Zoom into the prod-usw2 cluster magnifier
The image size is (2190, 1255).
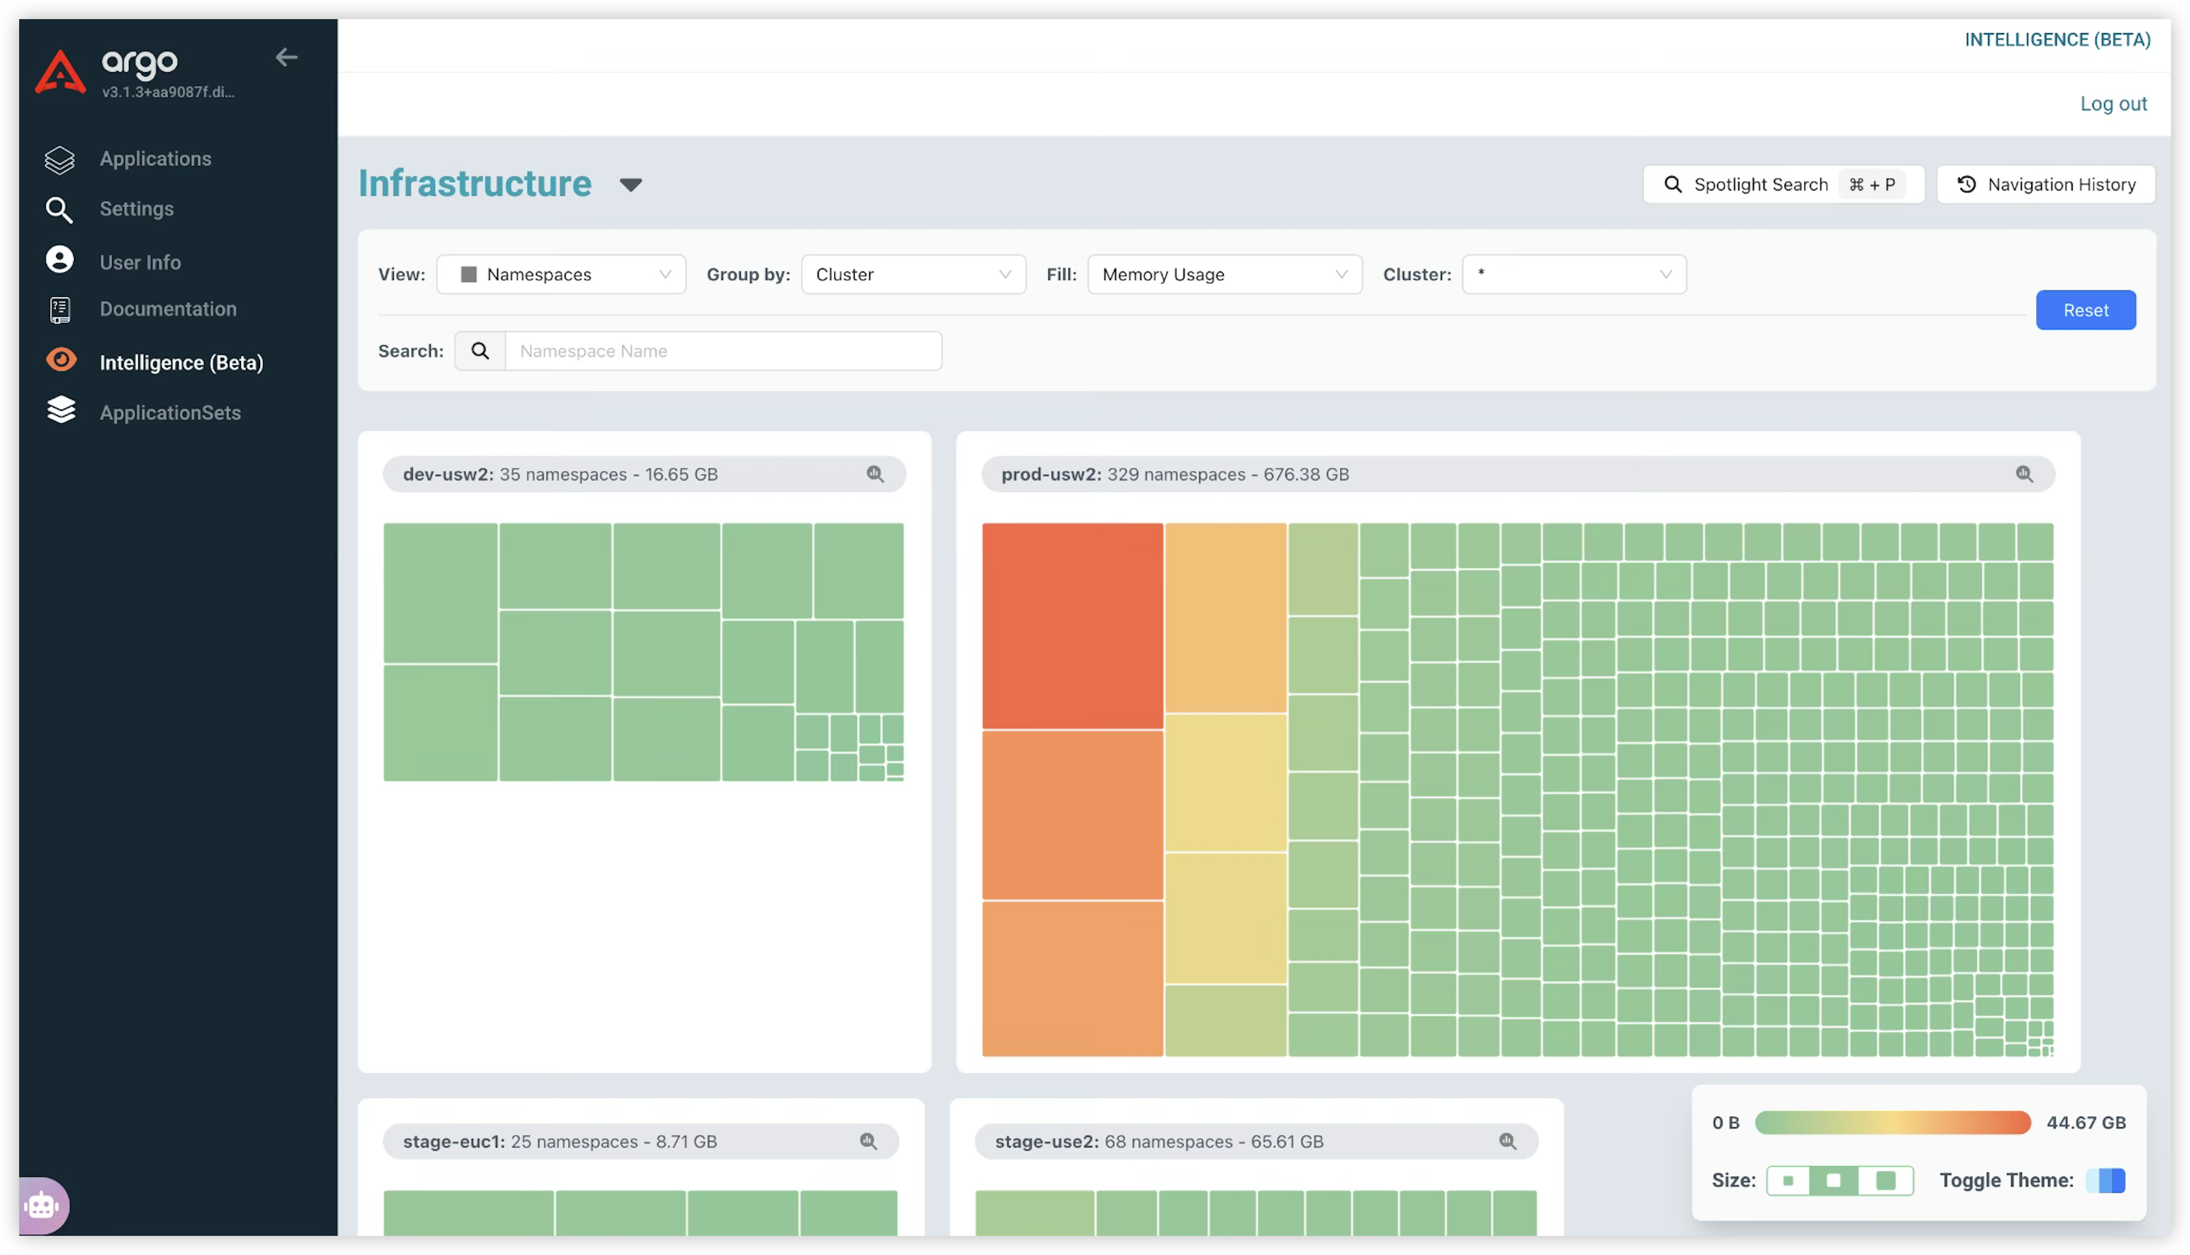click(x=2024, y=474)
